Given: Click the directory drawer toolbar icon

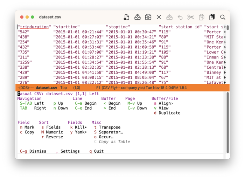Looking at the screenshot, I should coord(148,17).
